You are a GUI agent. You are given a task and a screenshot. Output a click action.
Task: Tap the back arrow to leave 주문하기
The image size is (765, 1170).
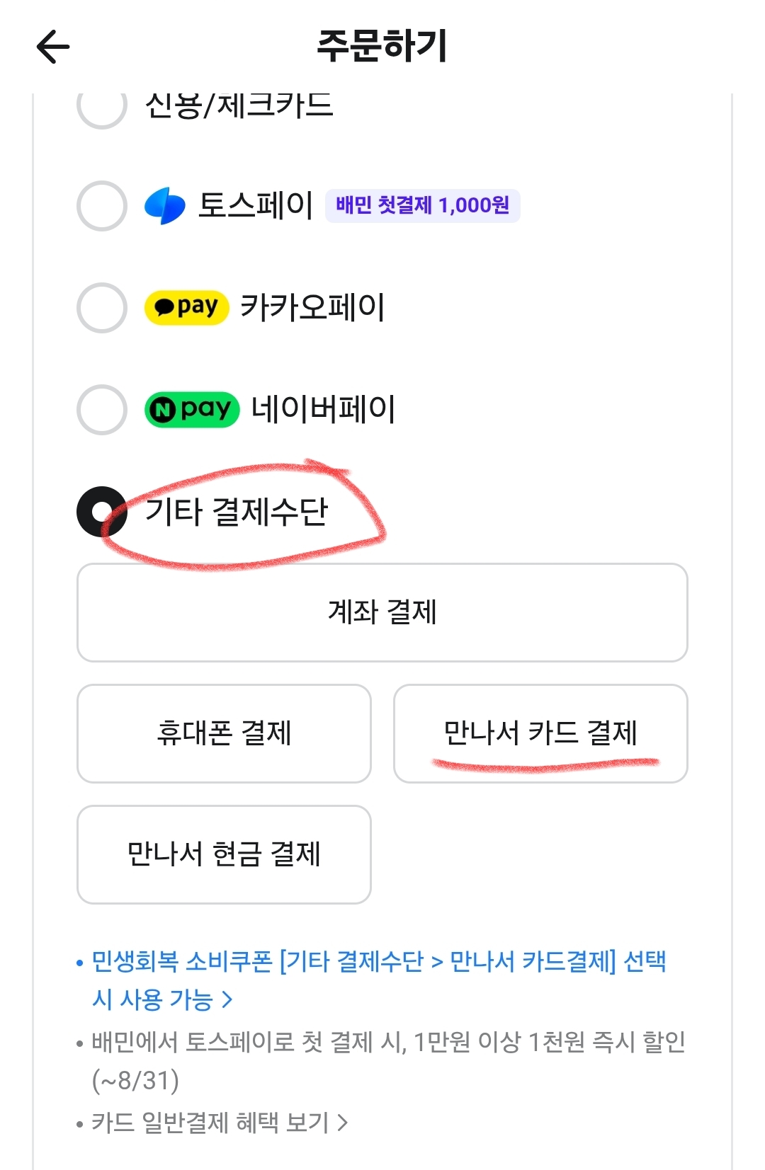point(51,47)
